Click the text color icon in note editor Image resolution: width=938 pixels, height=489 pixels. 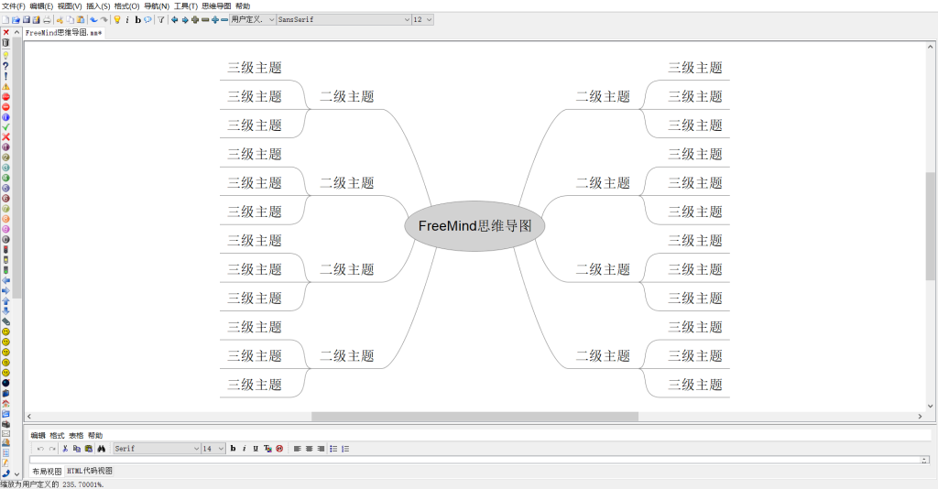tap(267, 449)
